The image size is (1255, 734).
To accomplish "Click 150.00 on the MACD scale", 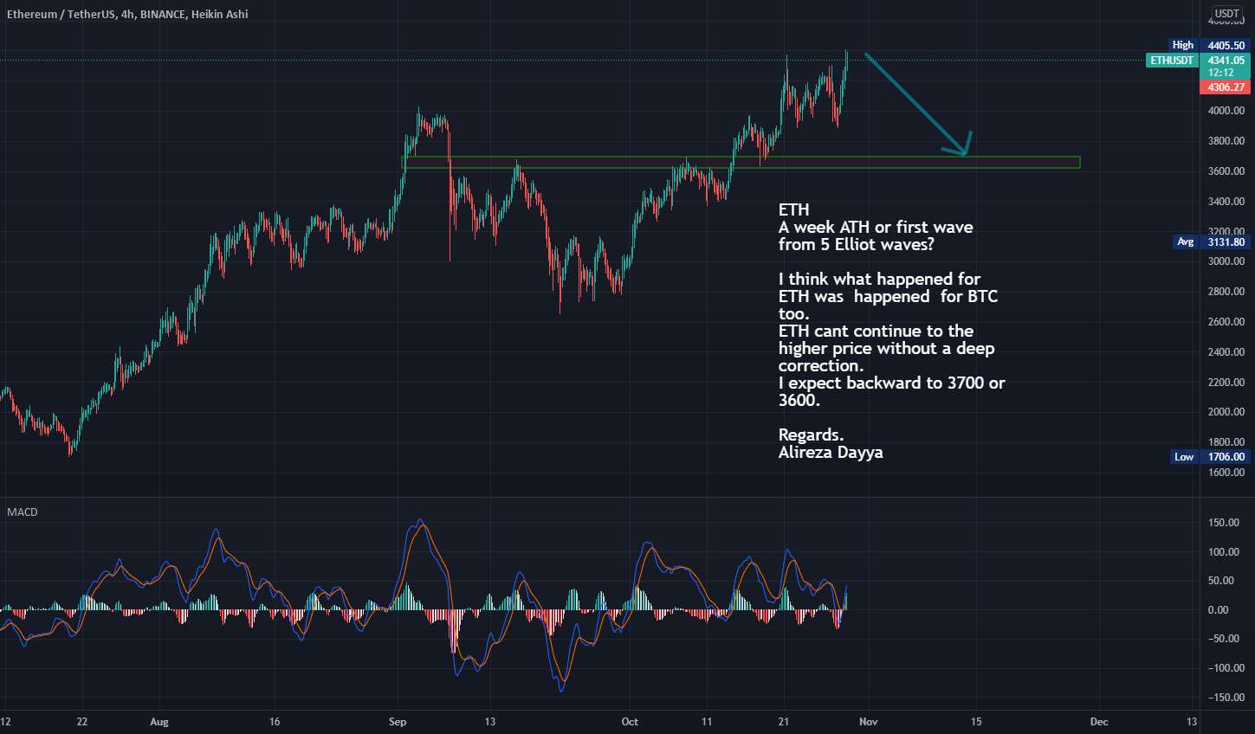I will [1224, 523].
